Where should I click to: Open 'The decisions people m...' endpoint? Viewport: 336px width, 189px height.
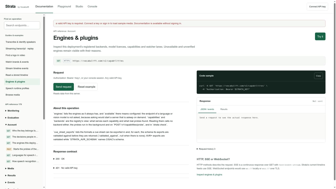pos(23,137)
